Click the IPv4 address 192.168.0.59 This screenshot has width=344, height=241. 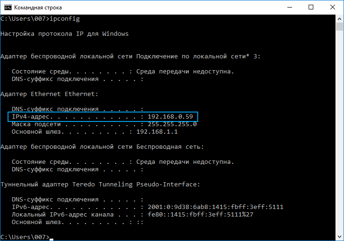(170, 116)
